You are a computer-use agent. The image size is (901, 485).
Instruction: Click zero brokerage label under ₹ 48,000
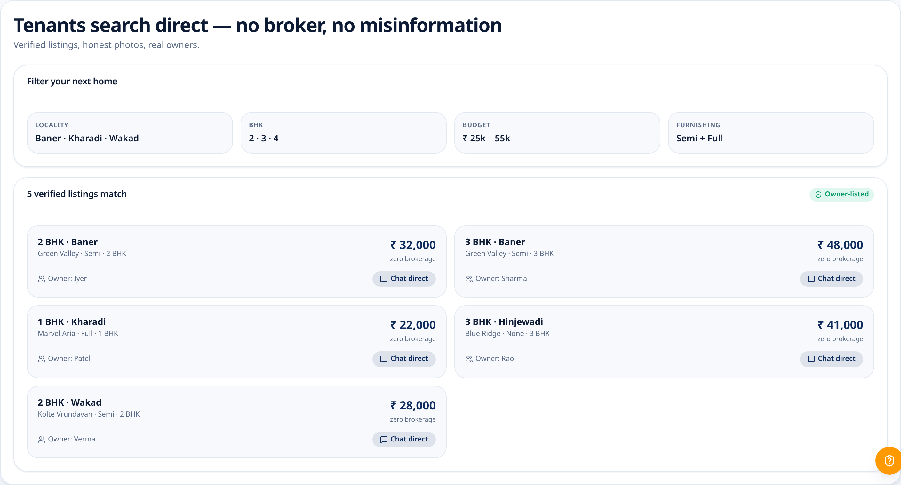tap(840, 259)
